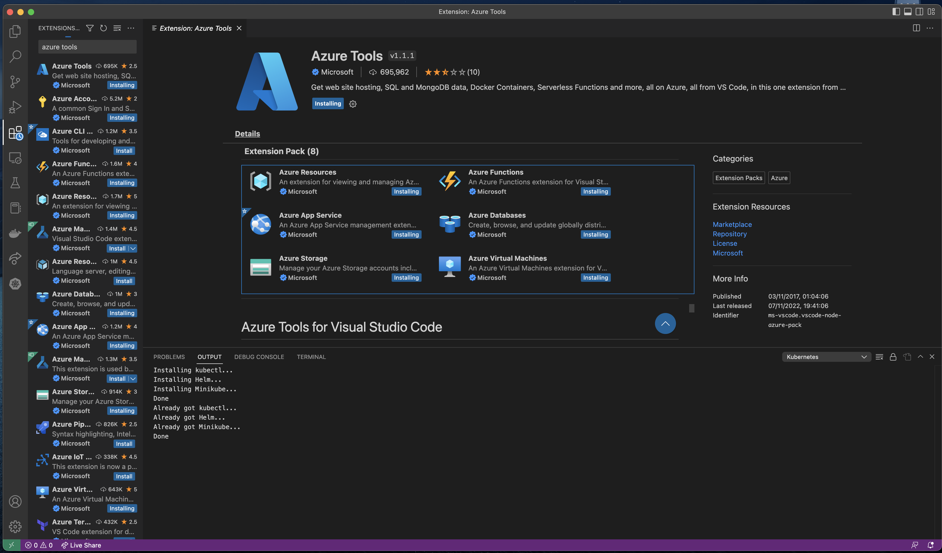Switch to the Output tab
The height and width of the screenshot is (553, 942).
(x=209, y=357)
